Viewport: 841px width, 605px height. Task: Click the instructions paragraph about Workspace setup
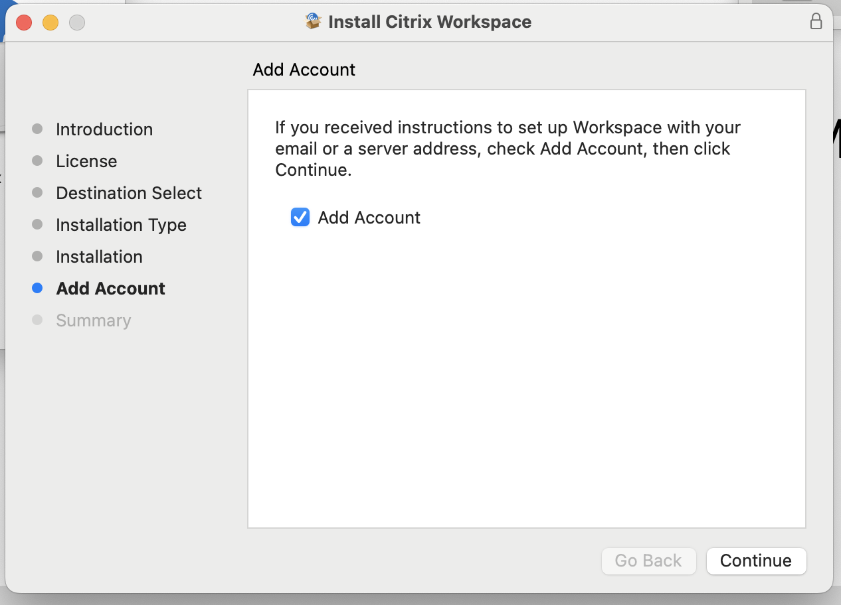coord(508,149)
